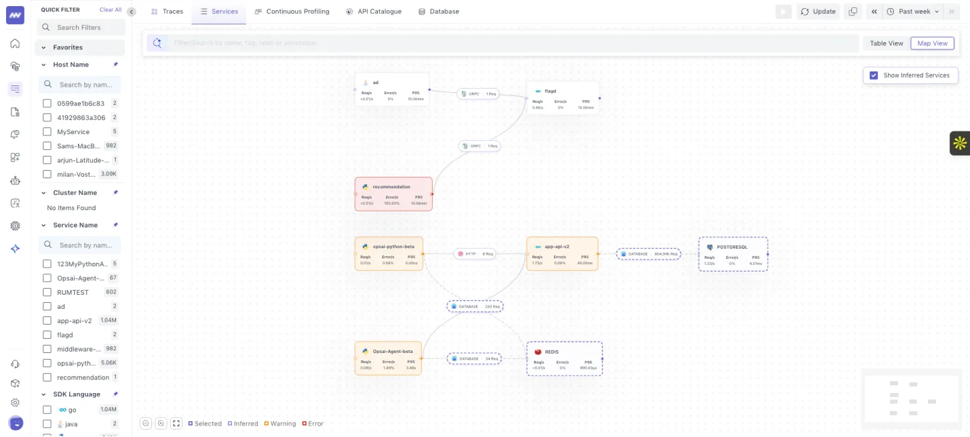Click the map filter/search bar
Viewport: 970px width, 437px height.
(x=502, y=43)
